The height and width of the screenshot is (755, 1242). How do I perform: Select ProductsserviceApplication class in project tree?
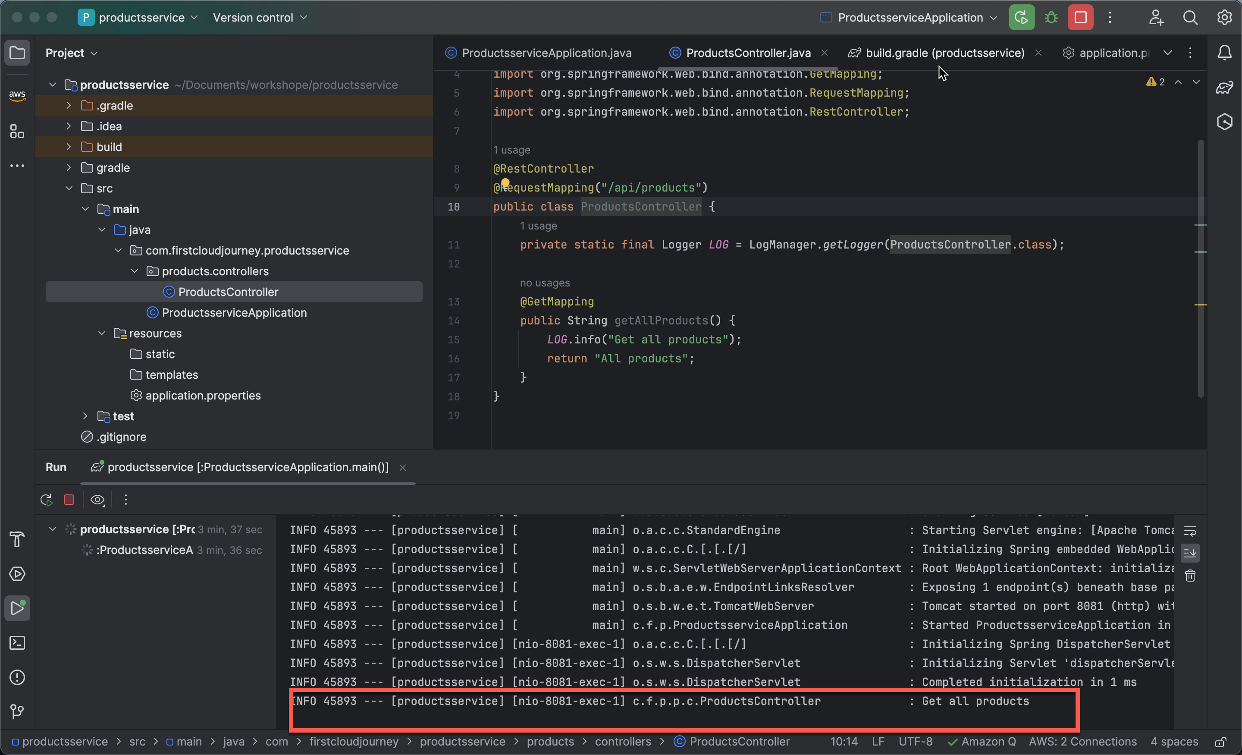pyautogui.click(x=226, y=312)
